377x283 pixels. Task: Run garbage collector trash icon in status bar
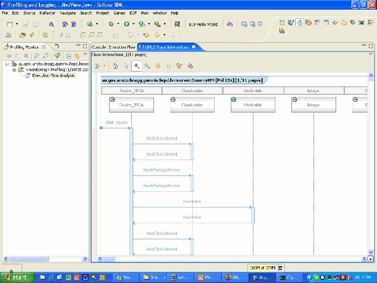click(280, 268)
